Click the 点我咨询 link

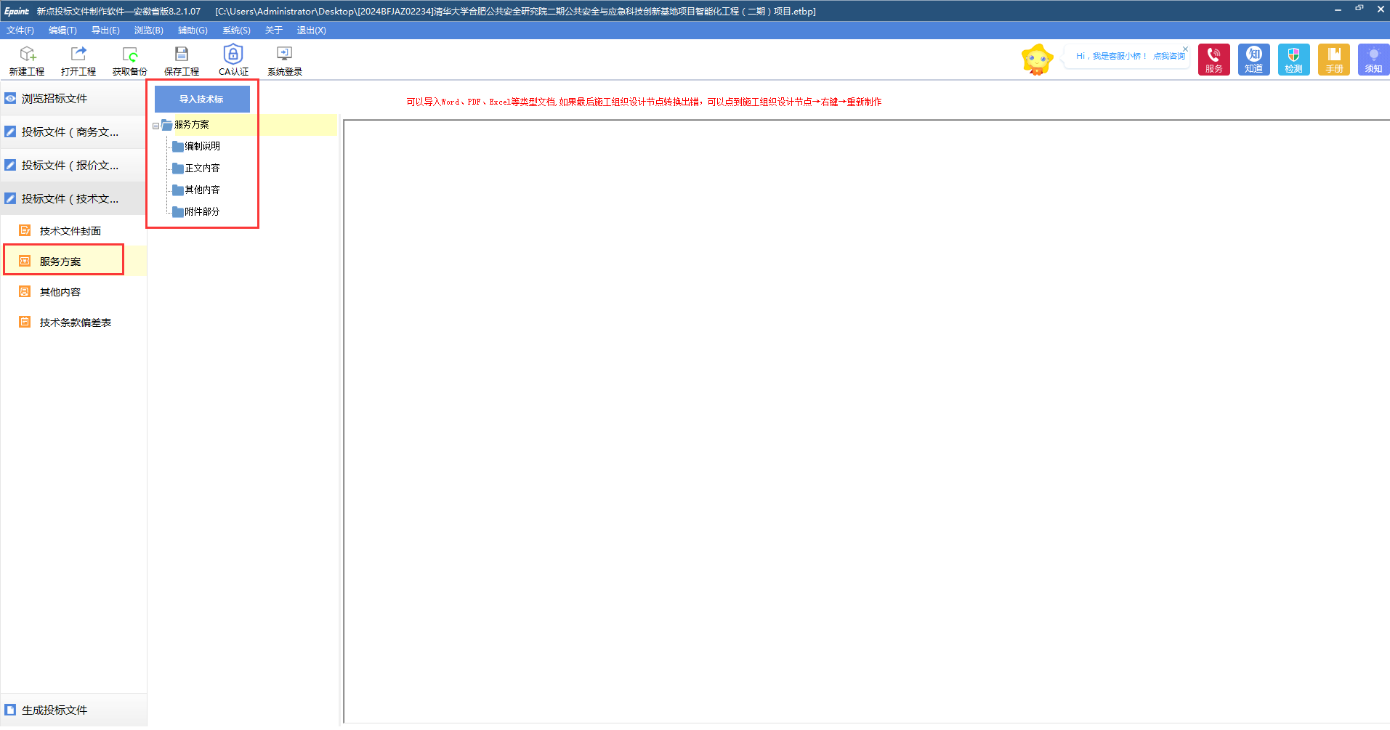(x=1168, y=56)
